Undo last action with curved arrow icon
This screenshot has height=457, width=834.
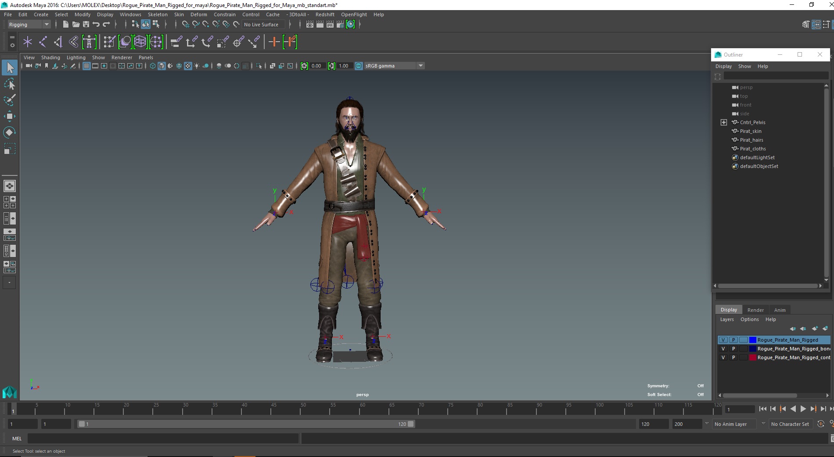[96, 25]
